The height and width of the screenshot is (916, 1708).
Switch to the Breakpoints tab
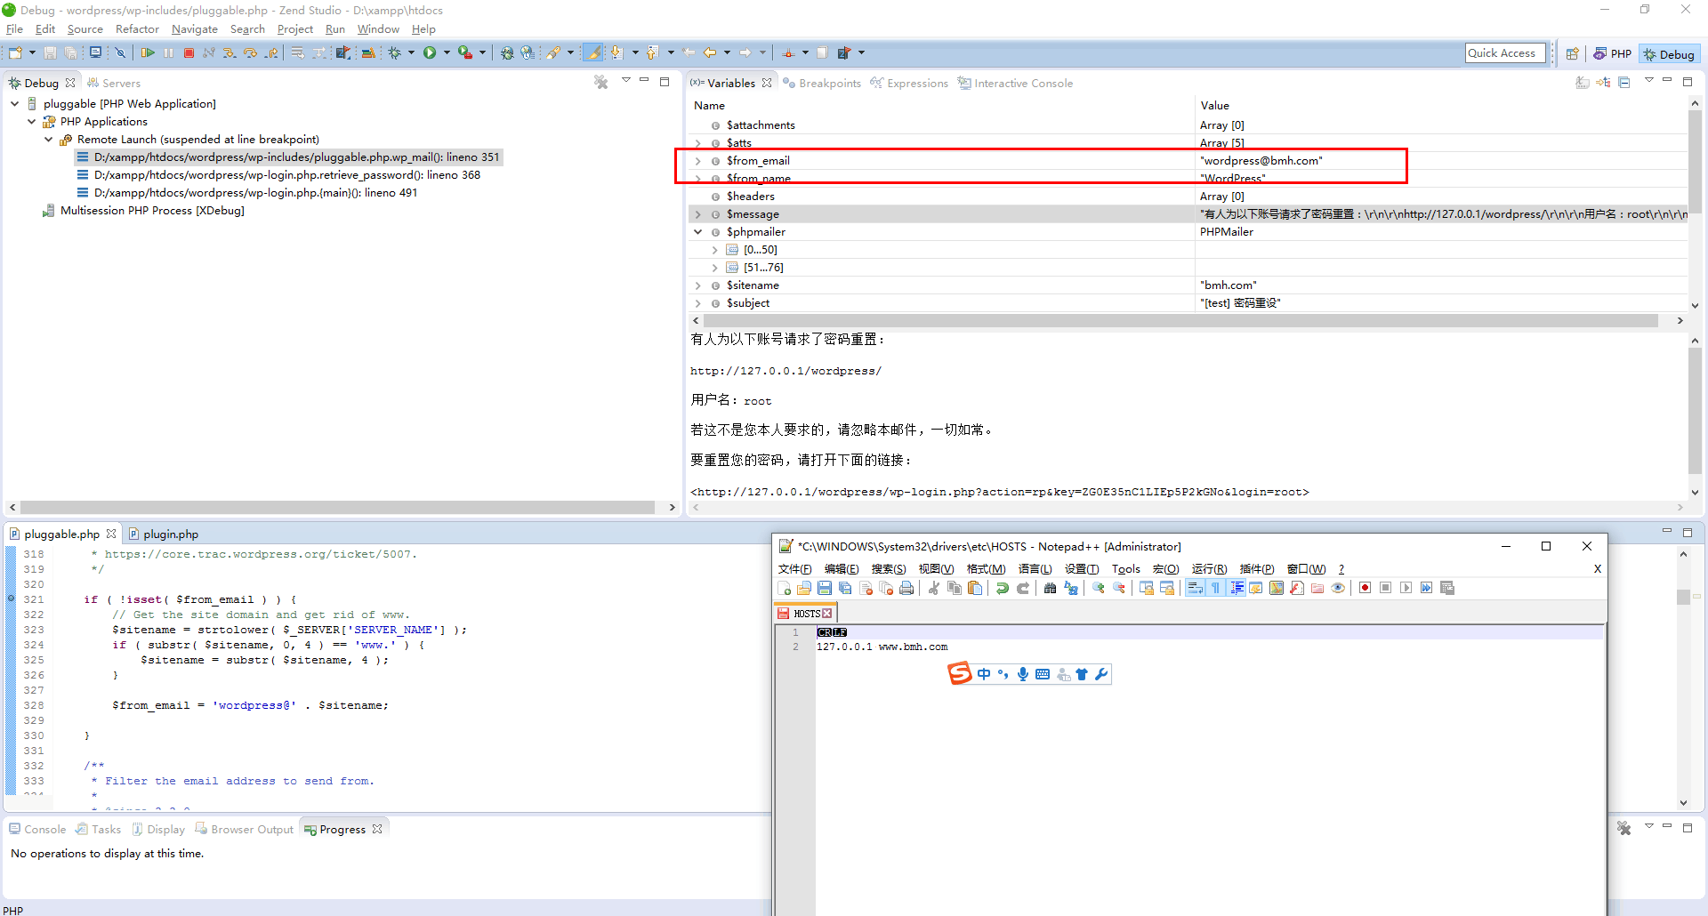(822, 84)
